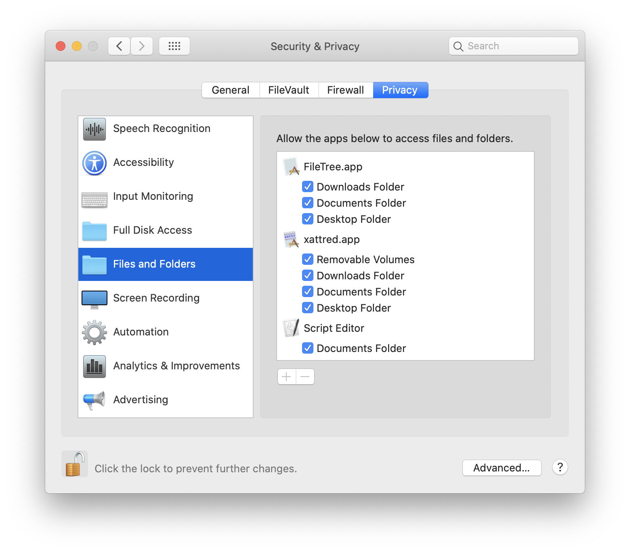630x553 pixels.
Task: Open the Show All grid icon
Action: click(174, 46)
